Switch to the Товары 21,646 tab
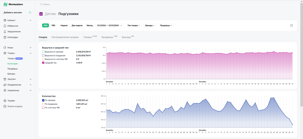Viewport: 303px width, 139px height. [90, 37]
